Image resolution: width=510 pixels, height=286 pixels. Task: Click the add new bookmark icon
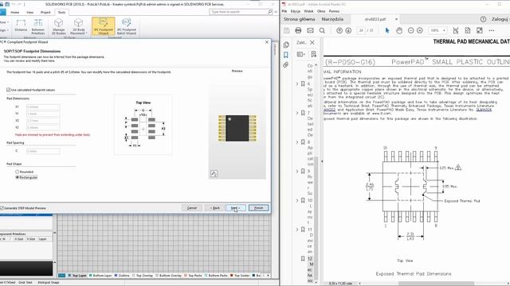[313, 54]
